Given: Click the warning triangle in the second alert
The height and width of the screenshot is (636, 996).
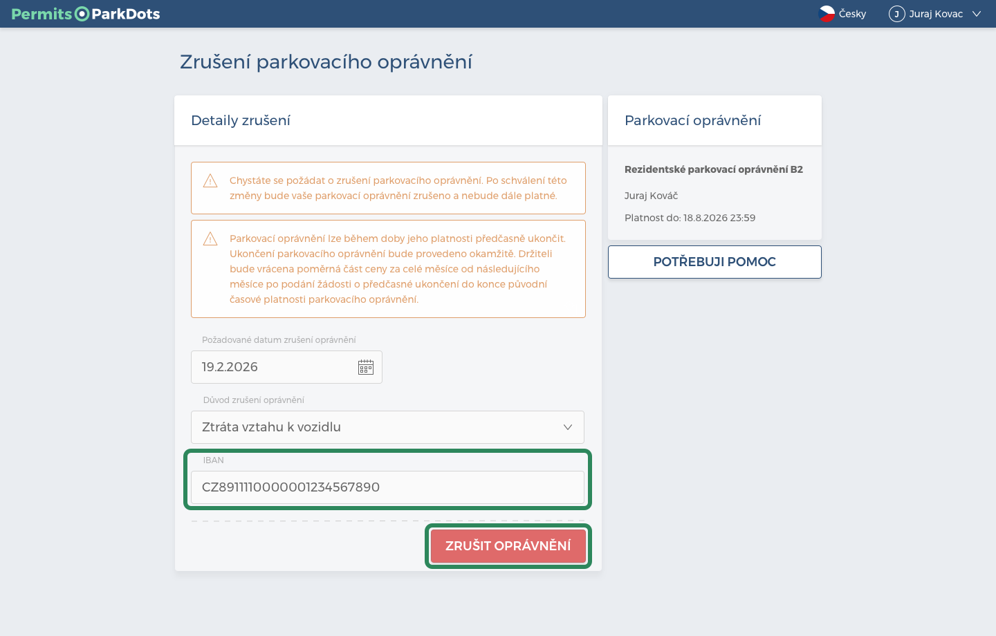Looking at the screenshot, I should pos(210,239).
